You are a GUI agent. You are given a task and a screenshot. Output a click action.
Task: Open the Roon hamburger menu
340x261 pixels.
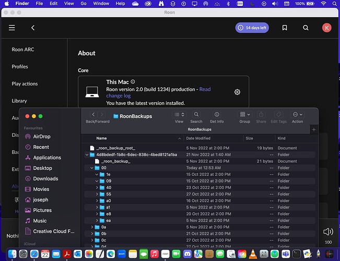click(x=12, y=28)
